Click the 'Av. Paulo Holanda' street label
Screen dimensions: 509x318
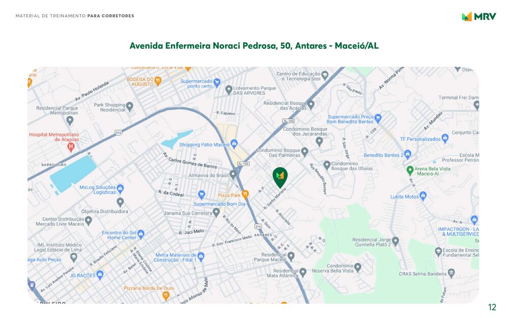pos(92,91)
